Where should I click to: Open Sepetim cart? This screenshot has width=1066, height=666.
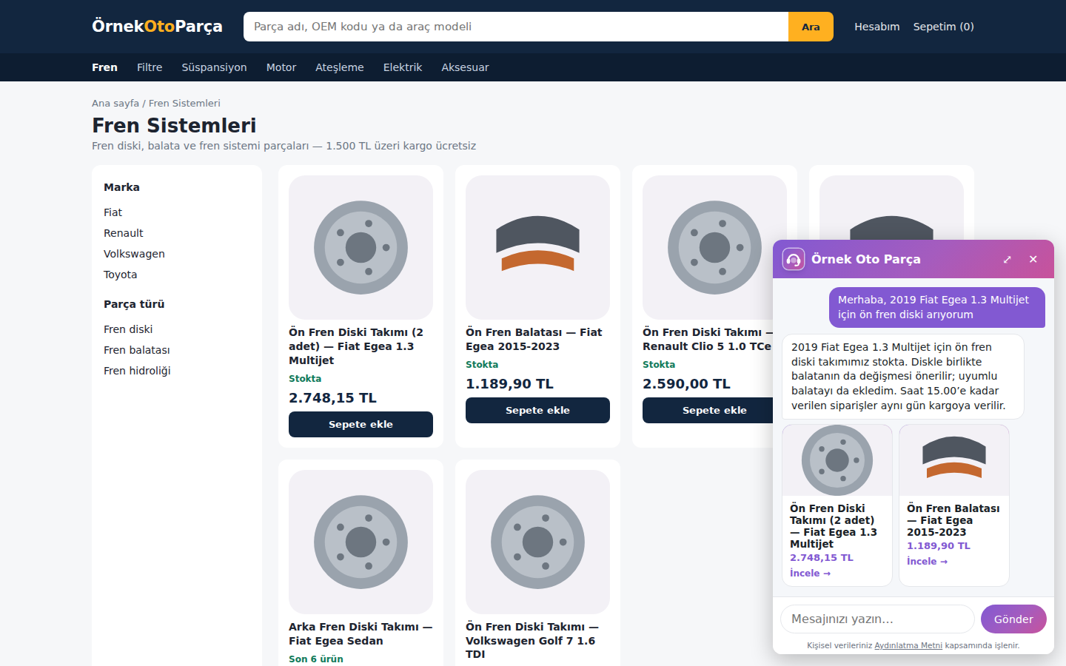pyautogui.click(x=944, y=27)
